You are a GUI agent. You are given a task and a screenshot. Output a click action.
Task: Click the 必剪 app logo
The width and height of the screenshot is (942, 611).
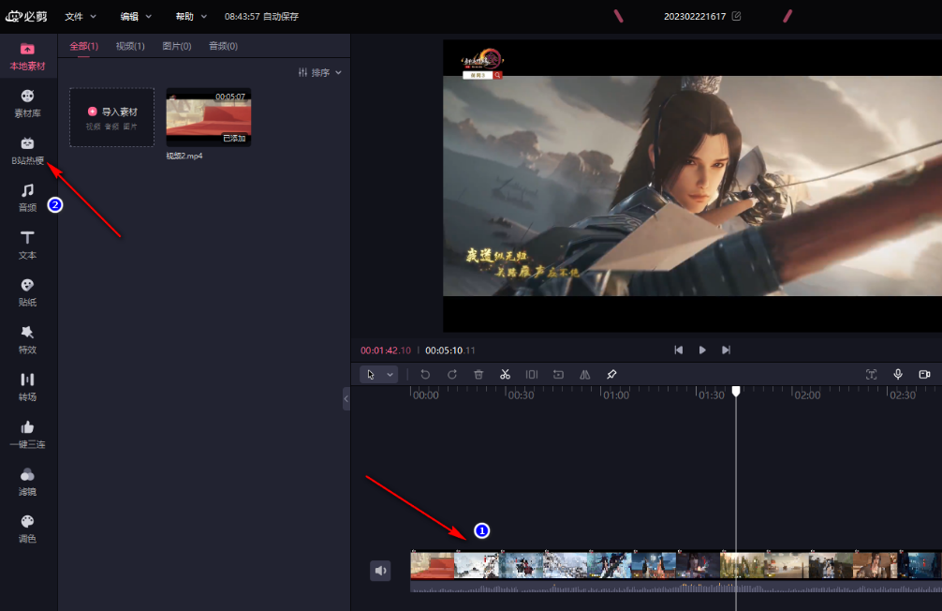pos(26,16)
